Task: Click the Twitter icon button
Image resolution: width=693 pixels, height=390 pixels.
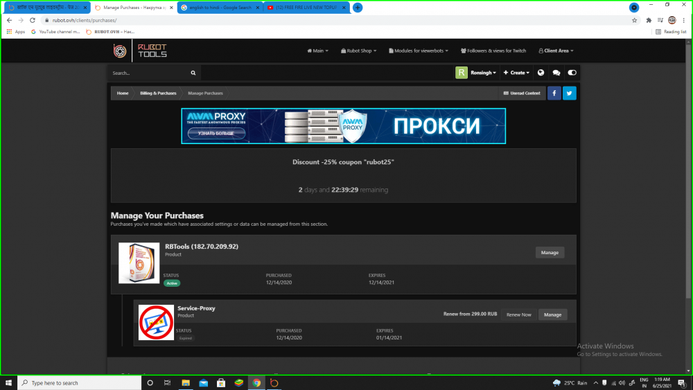Action: click(x=569, y=93)
